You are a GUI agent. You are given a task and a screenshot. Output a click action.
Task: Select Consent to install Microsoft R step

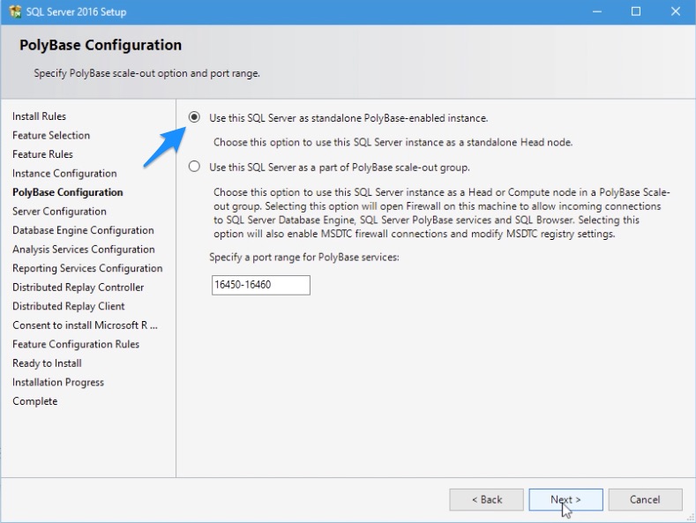coord(85,325)
